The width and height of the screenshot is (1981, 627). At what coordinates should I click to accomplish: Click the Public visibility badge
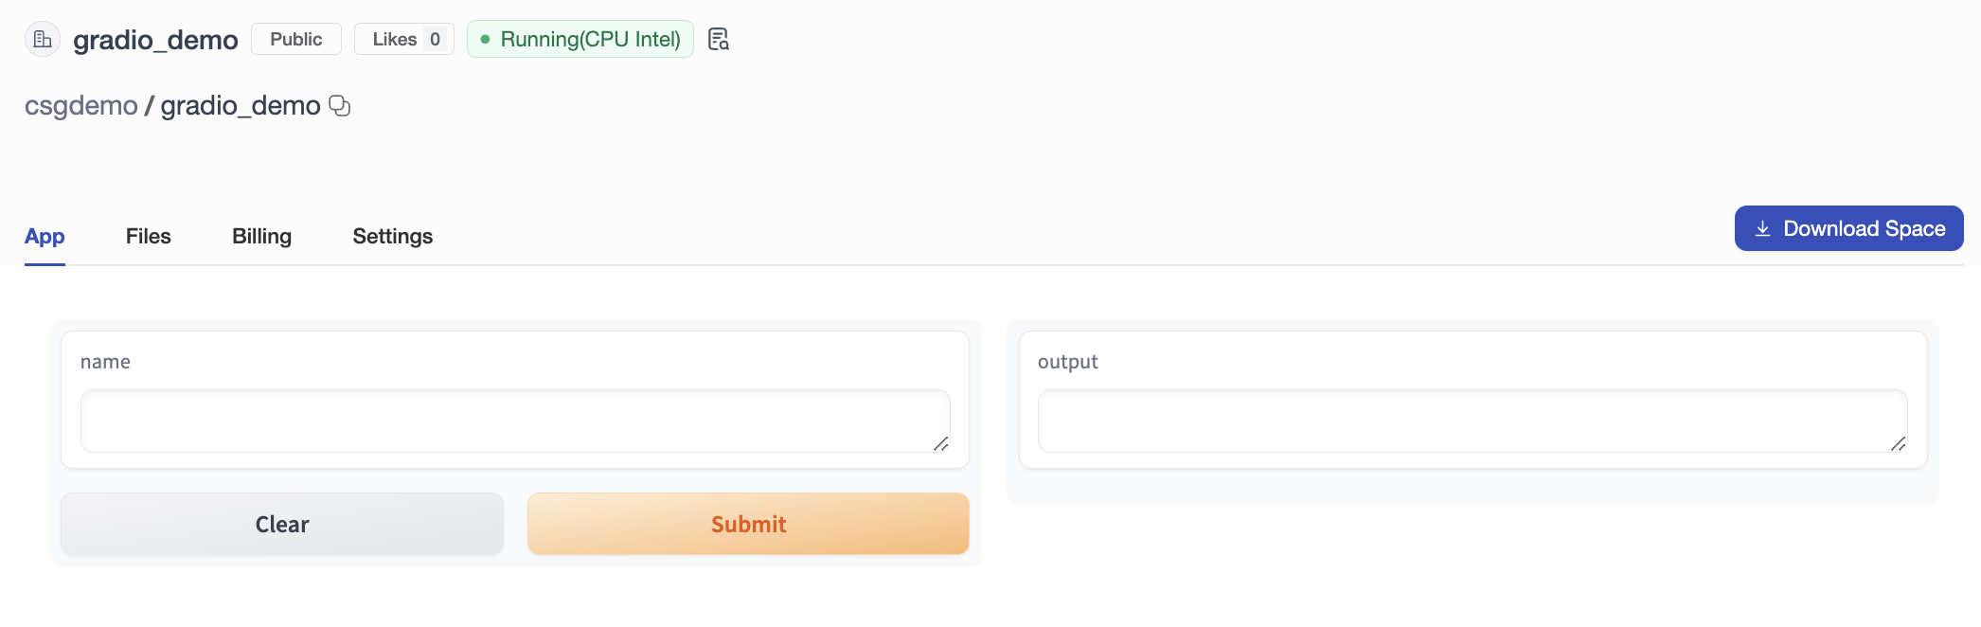[295, 39]
